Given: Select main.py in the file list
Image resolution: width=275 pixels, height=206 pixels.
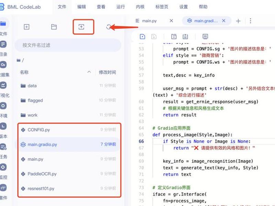Looking at the screenshot, I should pos(69,159).
